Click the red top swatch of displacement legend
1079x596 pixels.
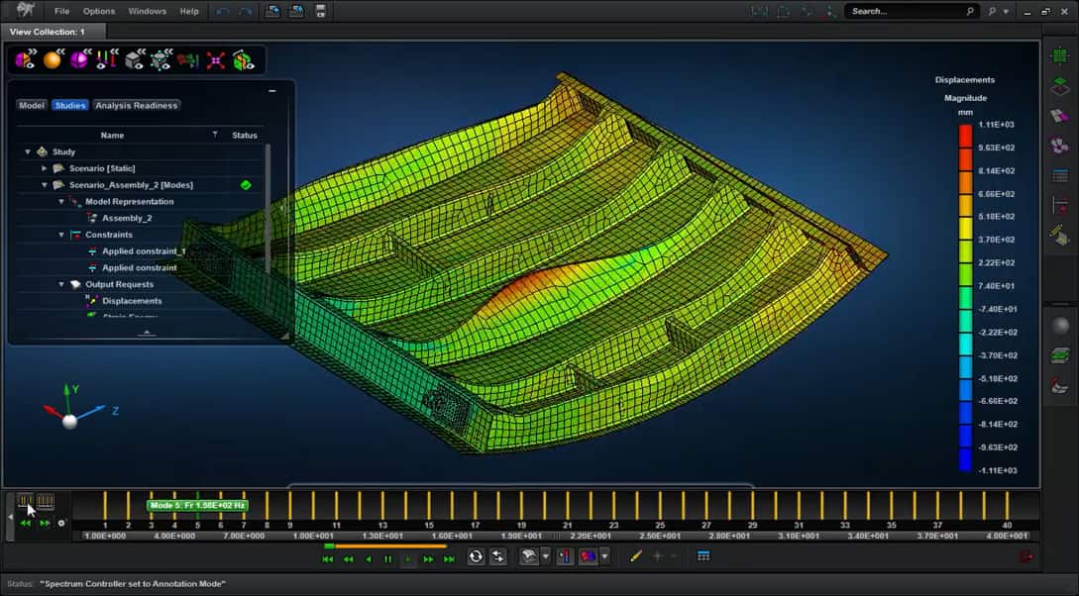coord(965,136)
